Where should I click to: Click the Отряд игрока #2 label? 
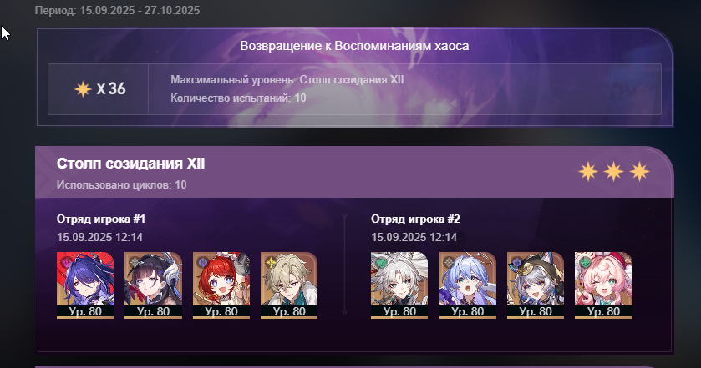coord(415,219)
